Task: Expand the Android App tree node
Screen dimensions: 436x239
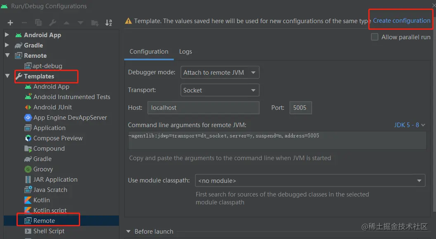Action: 7,35
